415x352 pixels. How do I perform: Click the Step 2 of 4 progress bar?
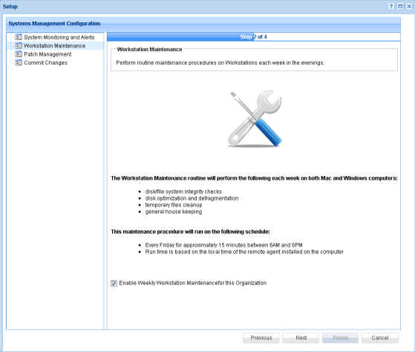[x=254, y=37]
